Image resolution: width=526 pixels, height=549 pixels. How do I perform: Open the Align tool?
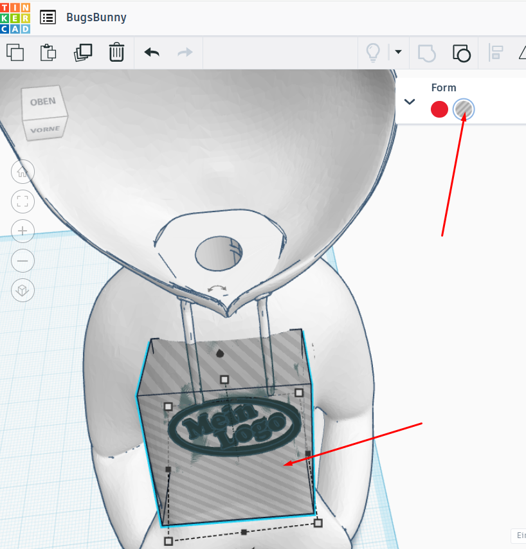coord(496,53)
